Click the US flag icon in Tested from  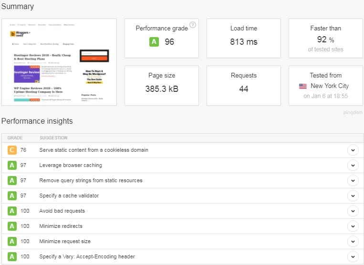point(303,86)
